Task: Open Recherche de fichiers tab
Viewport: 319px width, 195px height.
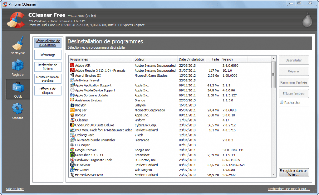Action: pos(48,67)
